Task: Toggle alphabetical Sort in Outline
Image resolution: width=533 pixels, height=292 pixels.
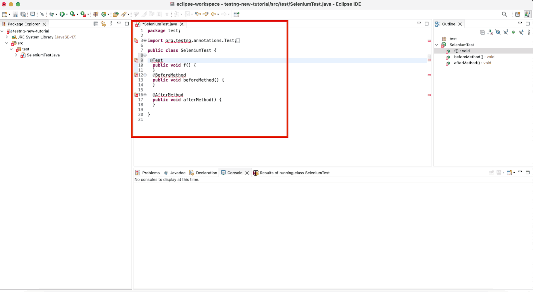Action: [490, 32]
